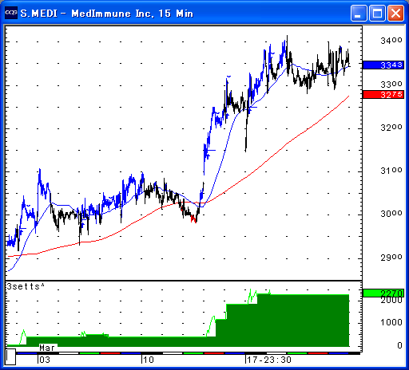Viewport: 409px width, 370px height.
Task: Click the 10 date marker on time axis
Action: [x=149, y=360]
